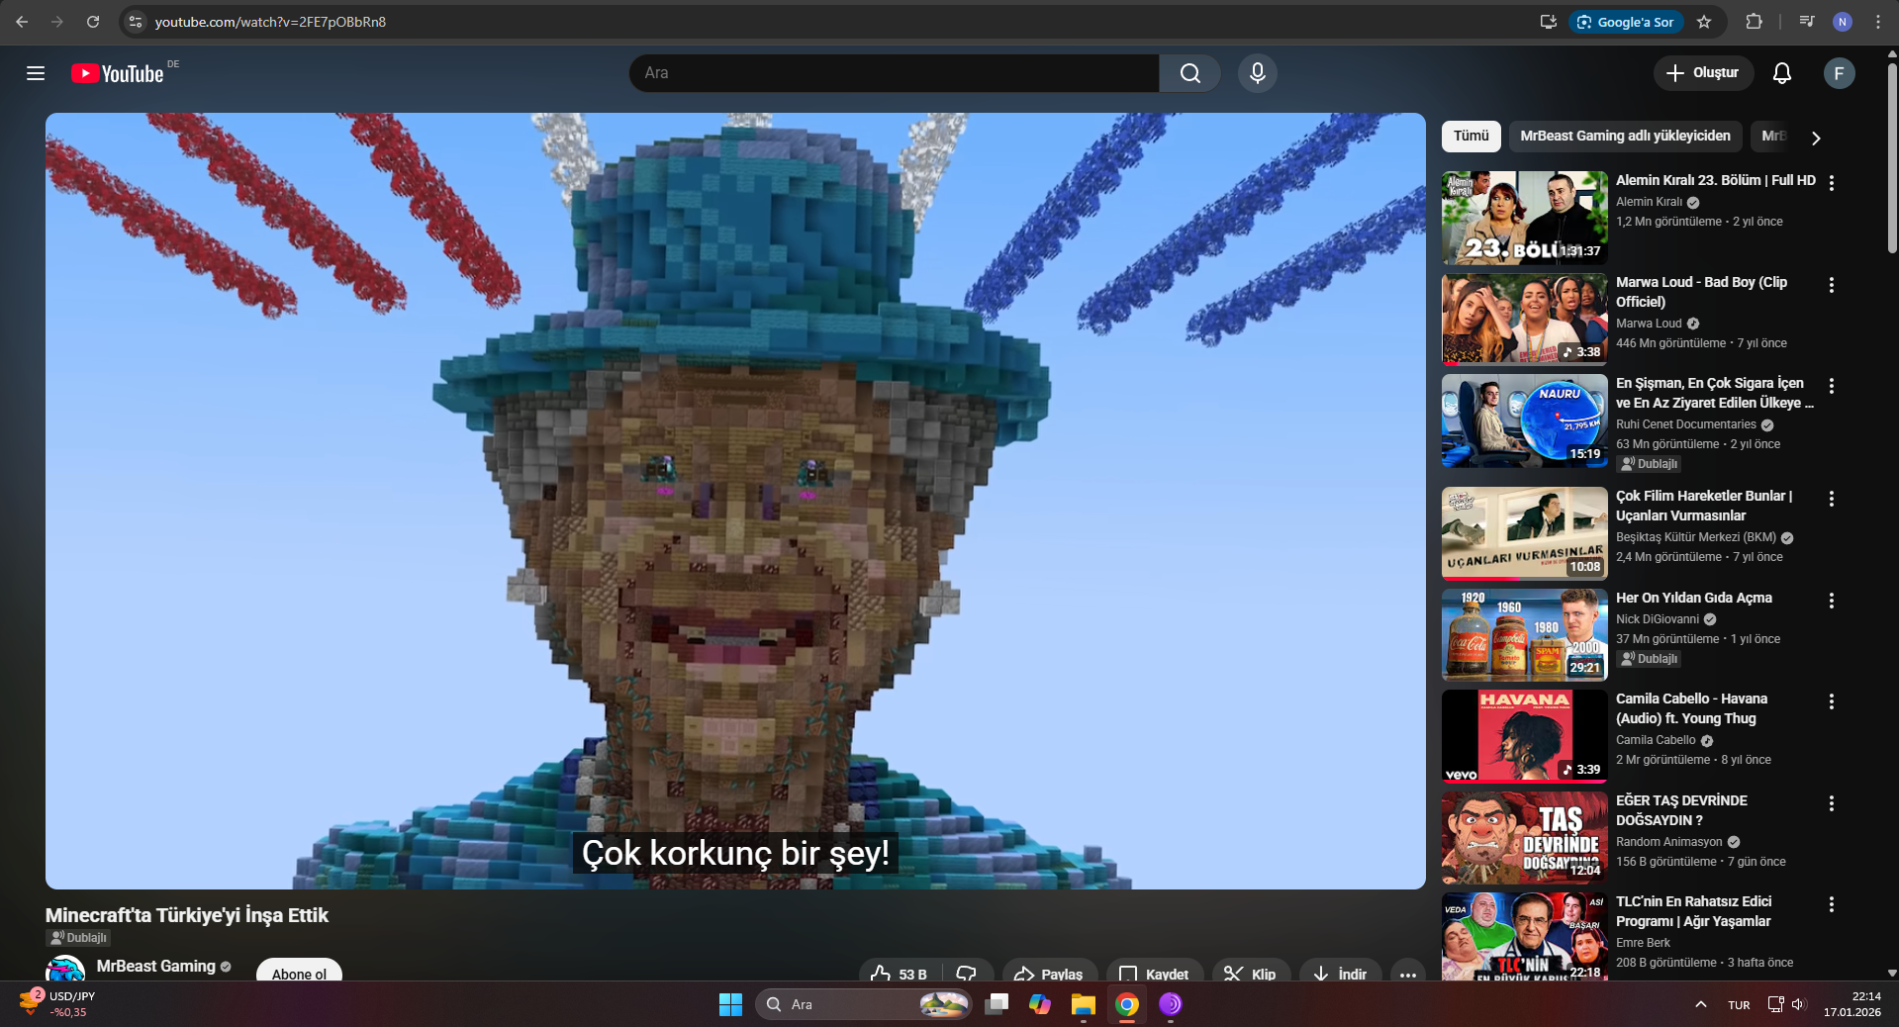Open volume control in system tray
This screenshot has height=1027, width=1899.
(x=1798, y=1004)
